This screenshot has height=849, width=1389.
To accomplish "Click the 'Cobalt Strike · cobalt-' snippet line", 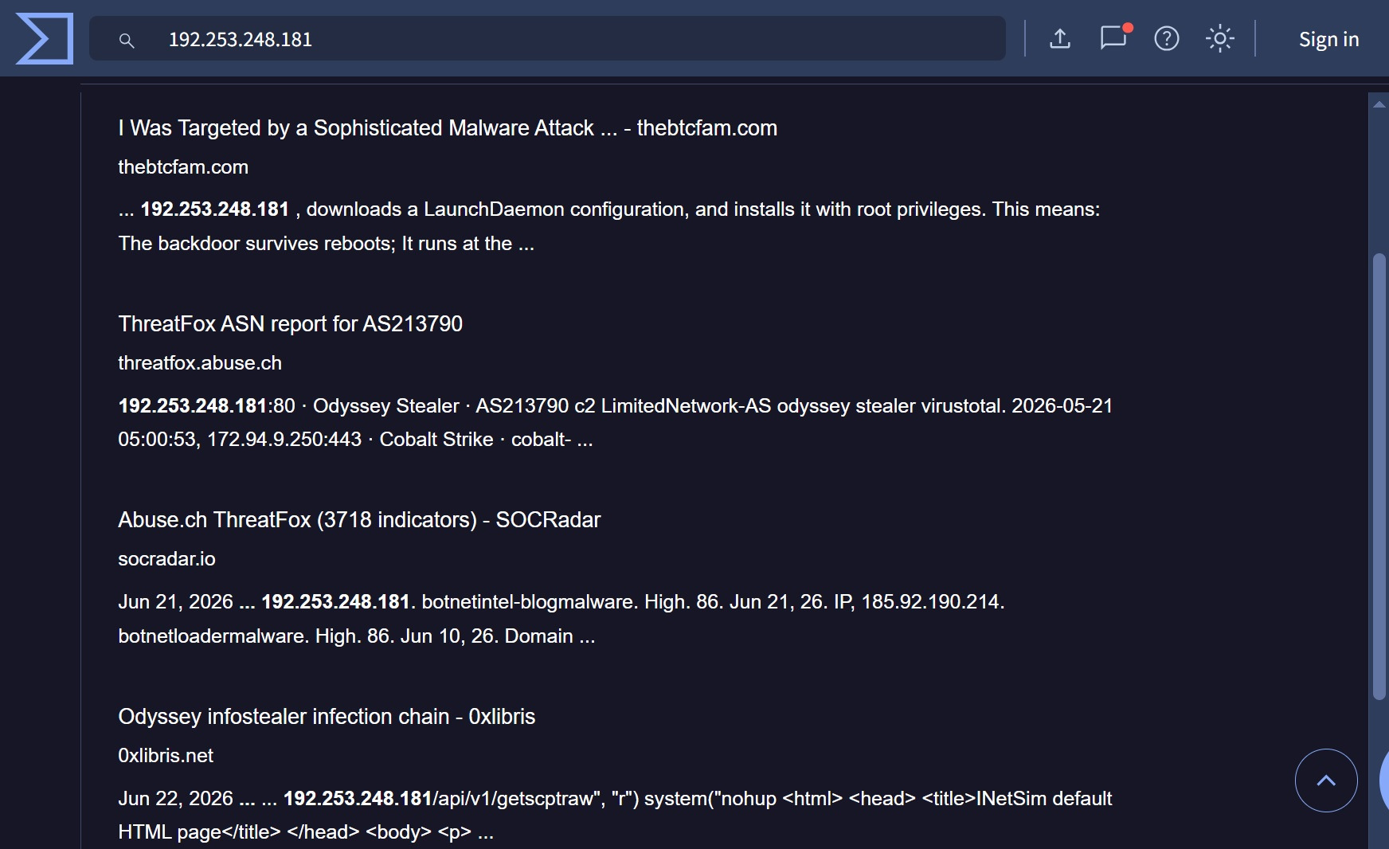I will tap(355, 439).
